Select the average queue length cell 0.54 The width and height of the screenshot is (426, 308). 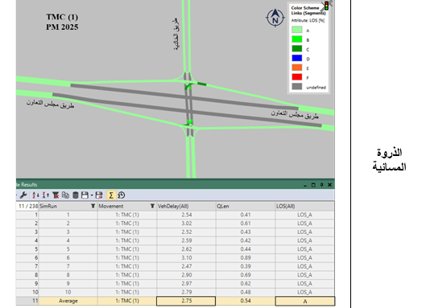coord(246,301)
